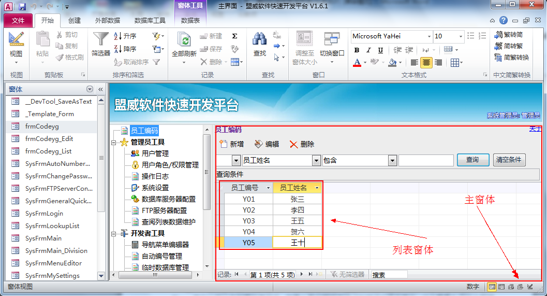Image resolution: width=547 pixels, height=296 pixels.
Task: Go to next record arrow
Action: click(x=302, y=274)
